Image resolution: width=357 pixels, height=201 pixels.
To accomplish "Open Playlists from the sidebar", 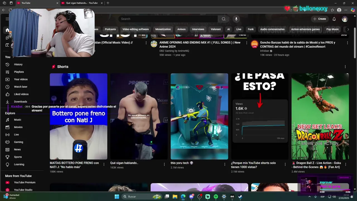I will [x=19, y=72].
